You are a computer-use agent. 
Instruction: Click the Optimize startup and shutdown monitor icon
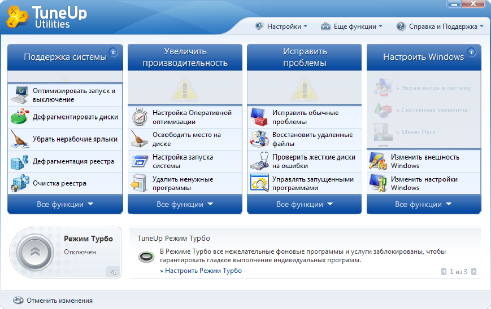(19, 95)
